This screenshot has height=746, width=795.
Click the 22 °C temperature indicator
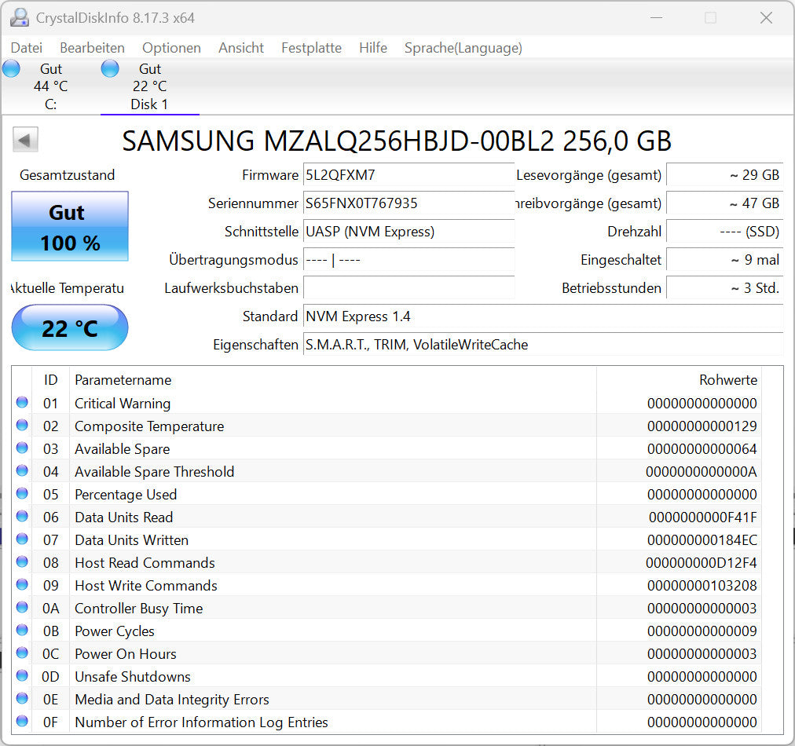click(69, 327)
